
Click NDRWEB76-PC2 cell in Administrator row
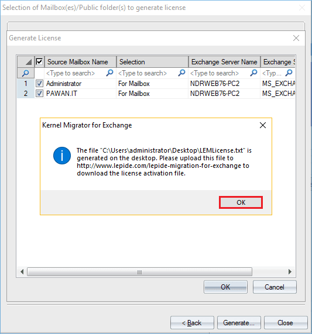pos(224,84)
